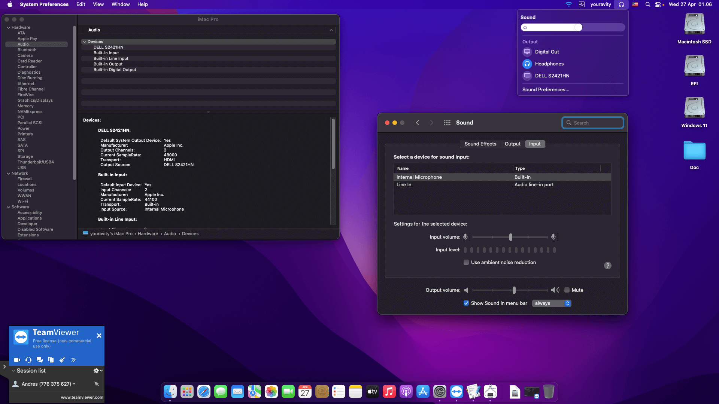Screen dimensions: 719x404
Task: Show all preferences with the grid icon
Action: pyautogui.click(x=447, y=123)
